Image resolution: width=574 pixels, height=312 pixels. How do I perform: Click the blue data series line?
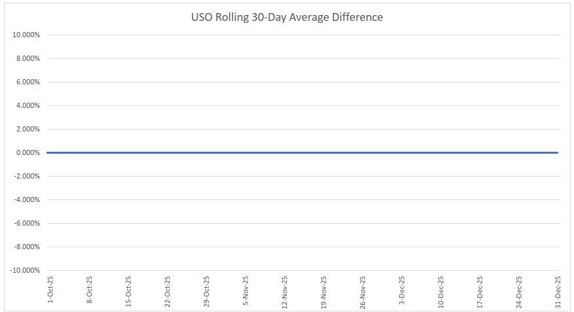301,152
